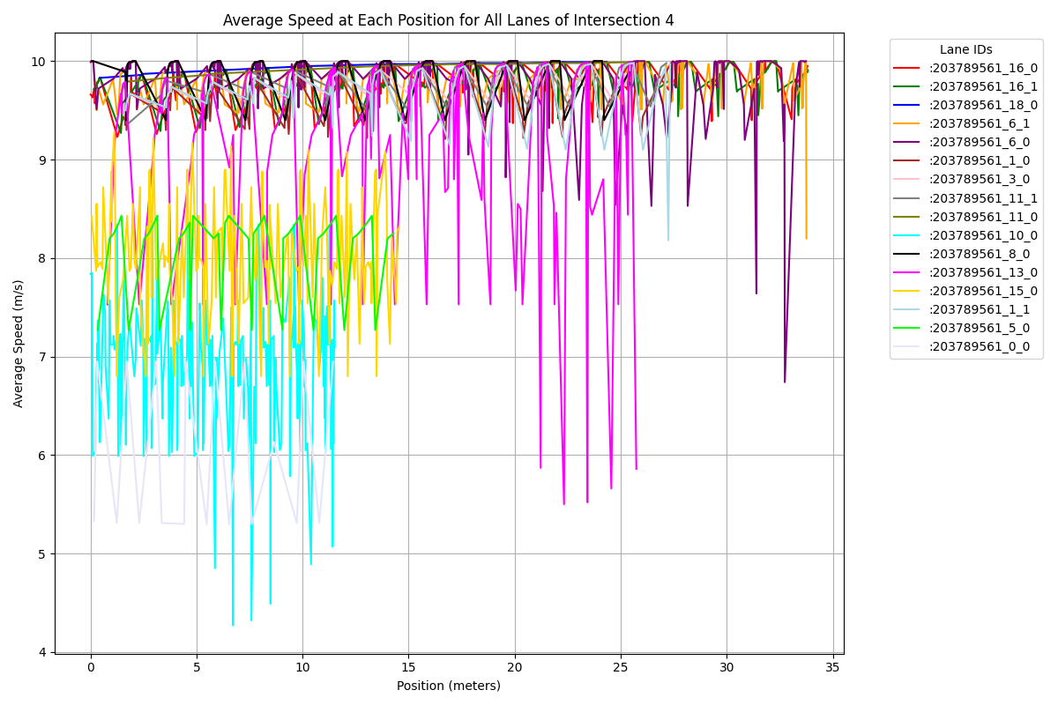This screenshot has height=705, width=1058.
Task: Select legend entry :203789561_16_0
Action: click(965, 68)
